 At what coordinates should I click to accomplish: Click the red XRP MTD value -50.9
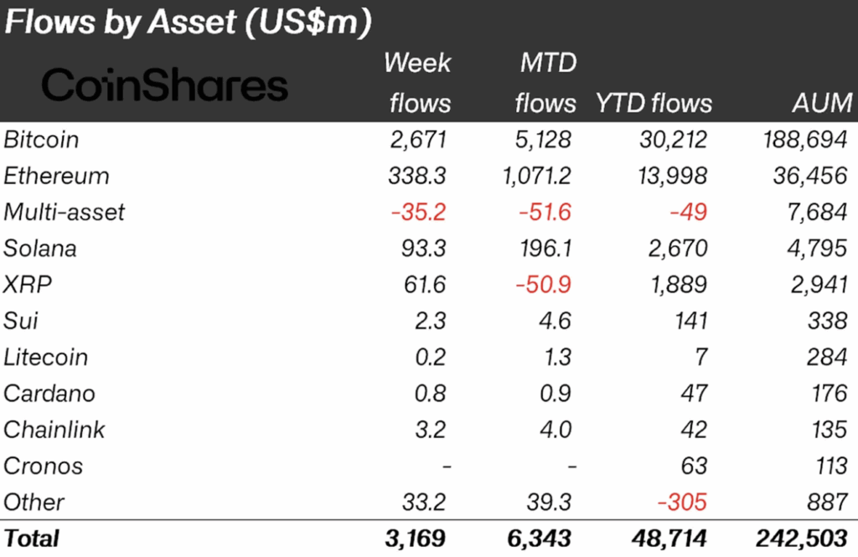tap(545, 285)
